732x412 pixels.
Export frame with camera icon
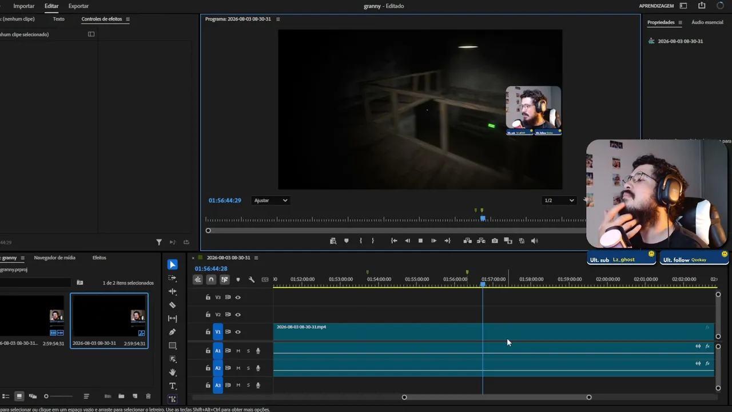pos(495,241)
